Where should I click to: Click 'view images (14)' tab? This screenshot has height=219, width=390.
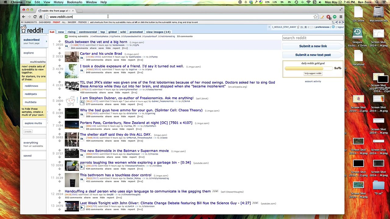click(x=158, y=32)
